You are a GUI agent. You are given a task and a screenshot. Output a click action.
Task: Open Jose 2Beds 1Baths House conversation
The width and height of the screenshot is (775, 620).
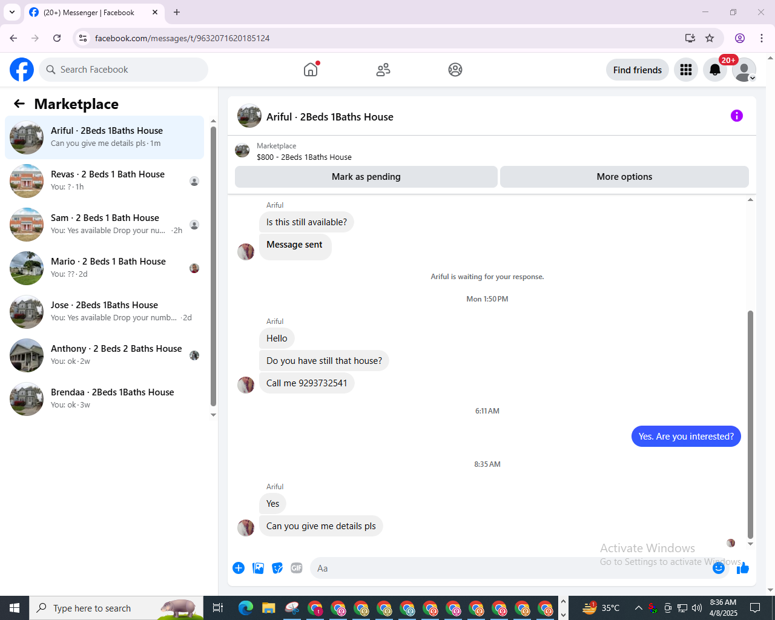pos(104,312)
